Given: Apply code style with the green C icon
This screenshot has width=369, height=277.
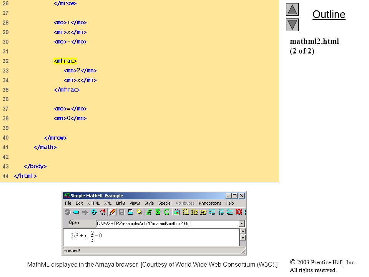Looking at the screenshot, I should pyautogui.click(x=166, y=212).
